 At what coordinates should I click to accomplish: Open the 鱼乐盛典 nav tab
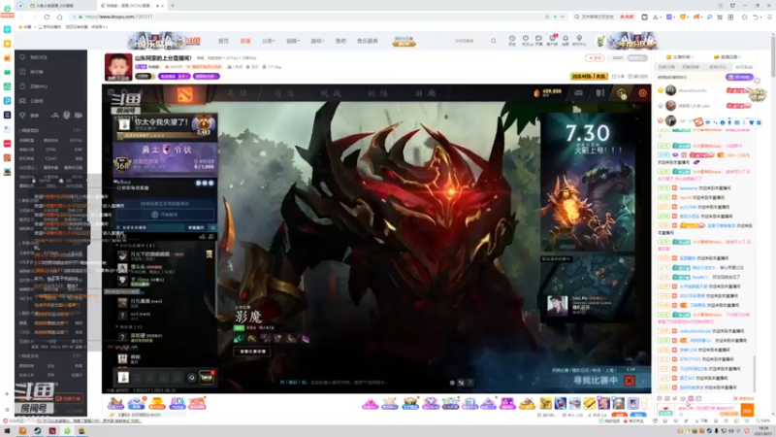(x=368, y=41)
